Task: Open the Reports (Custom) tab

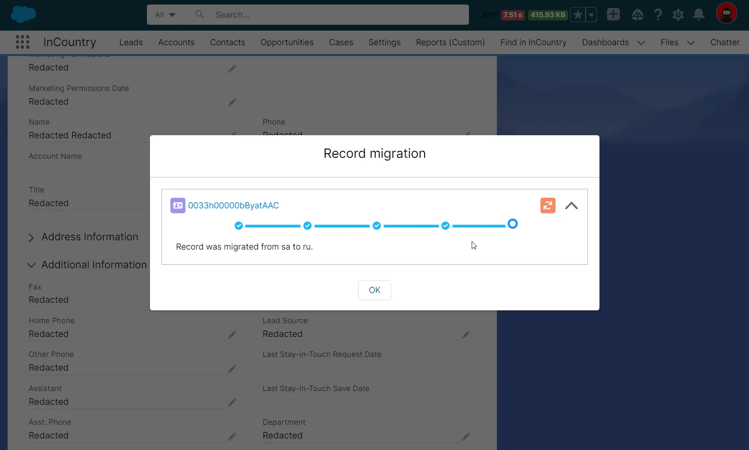Action: [450, 42]
